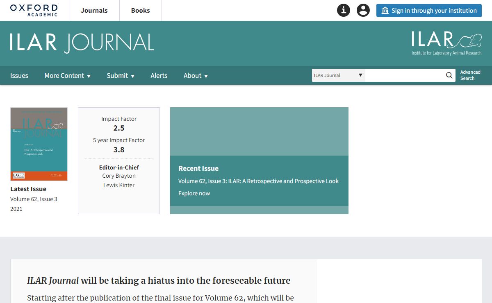Go to the Issues menu item
The width and height of the screenshot is (492, 303).
click(x=19, y=75)
